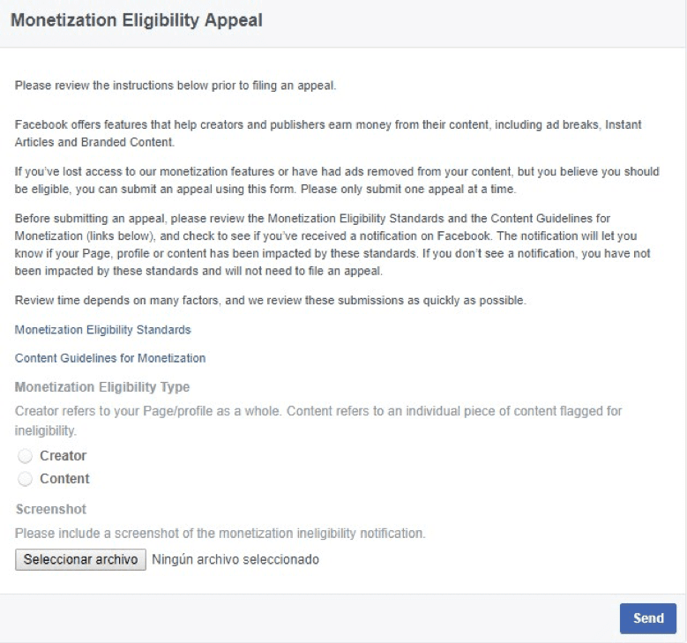Click the paragraph about Facebook offering creator features
687x643 pixels.
(x=328, y=133)
